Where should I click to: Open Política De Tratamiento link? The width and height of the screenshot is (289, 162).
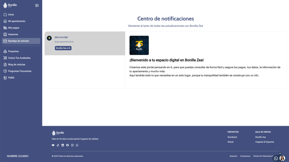coord(263,156)
